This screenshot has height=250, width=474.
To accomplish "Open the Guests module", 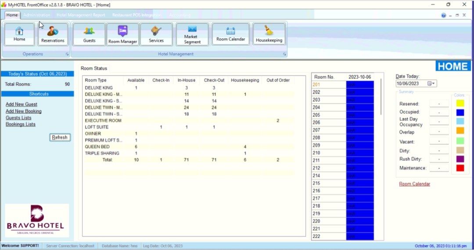I will (x=89, y=34).
